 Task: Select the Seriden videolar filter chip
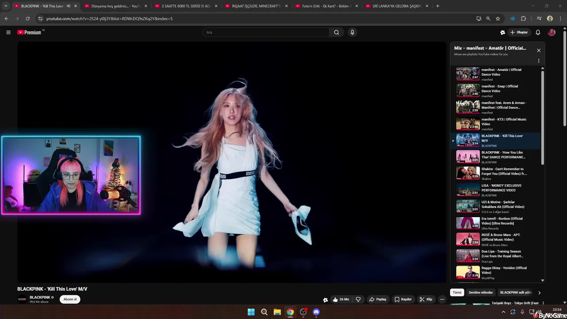481,293
